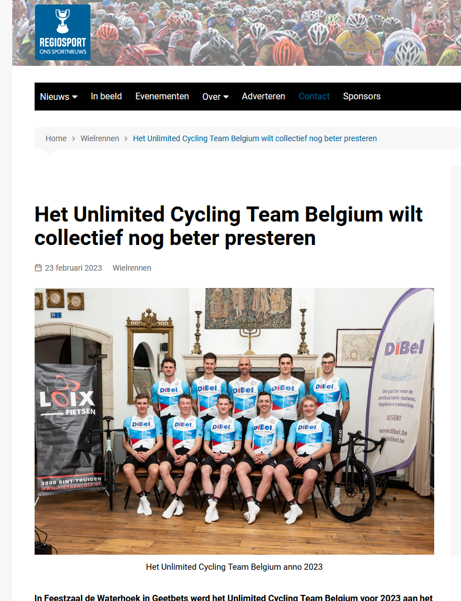Screen dimensions: 461x601
Task: Click the article headline text
Action: click(x=228, y=226)
